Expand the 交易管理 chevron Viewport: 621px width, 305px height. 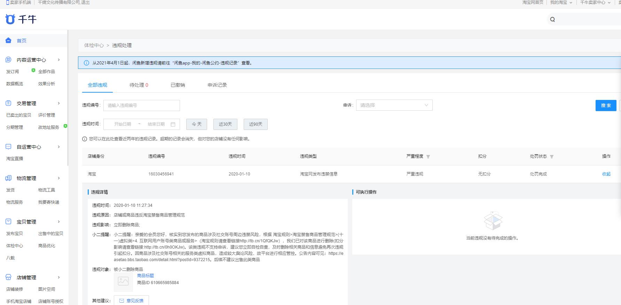(58, 103)
